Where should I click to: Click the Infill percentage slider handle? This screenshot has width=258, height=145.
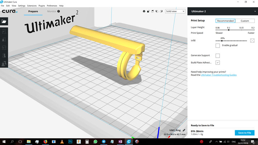222,41
